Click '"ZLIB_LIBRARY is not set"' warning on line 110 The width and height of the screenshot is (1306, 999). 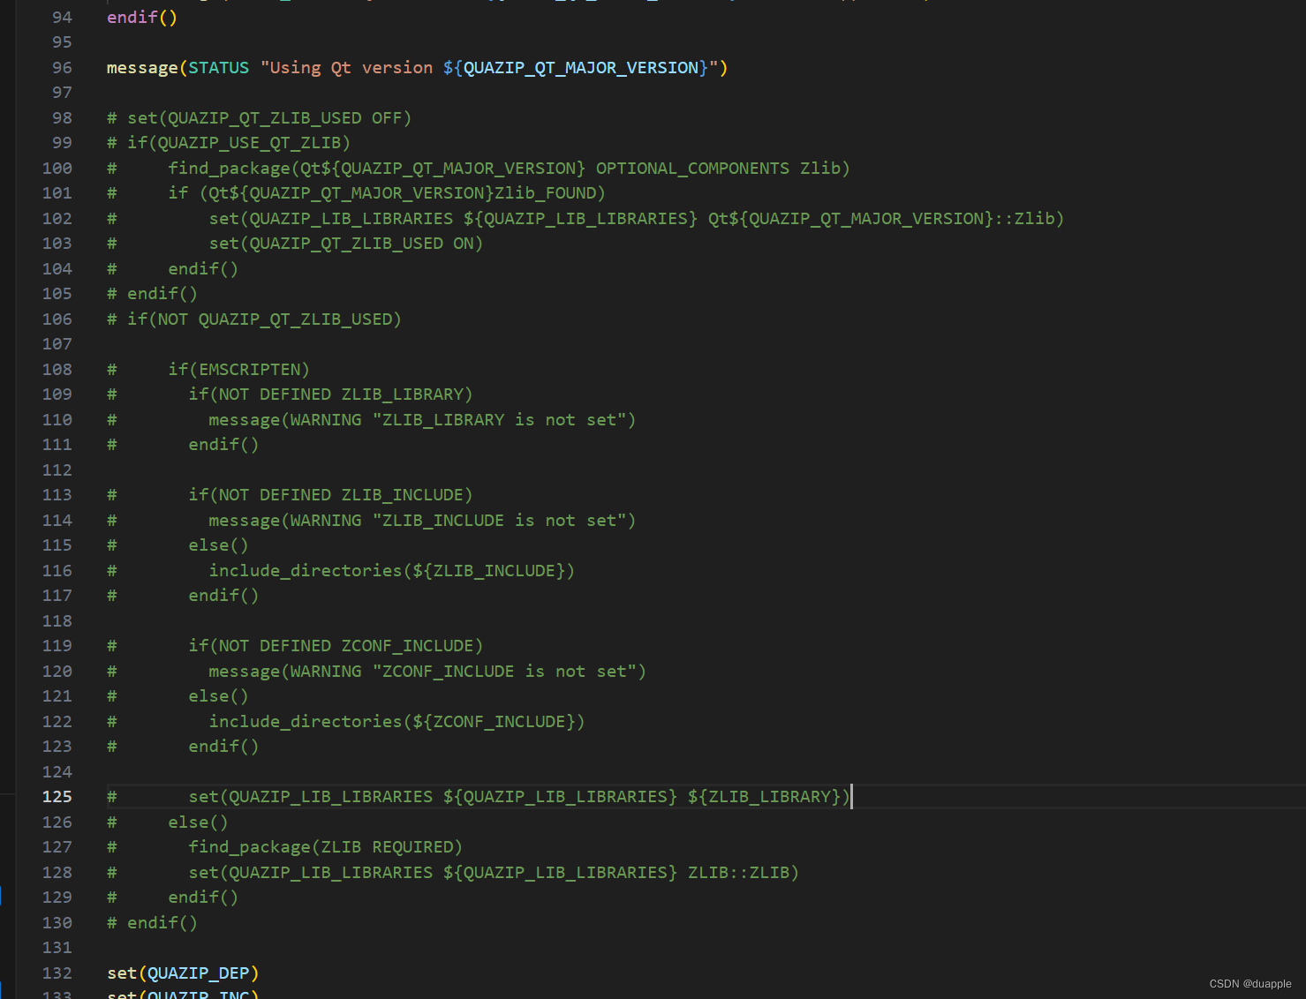(500, 420)
